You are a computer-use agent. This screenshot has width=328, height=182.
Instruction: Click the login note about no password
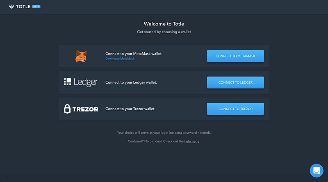tap(164, 133)
